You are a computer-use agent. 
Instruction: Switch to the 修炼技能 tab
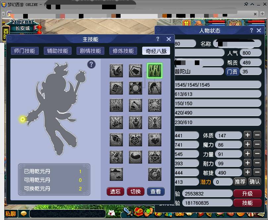tap(123, 51)
